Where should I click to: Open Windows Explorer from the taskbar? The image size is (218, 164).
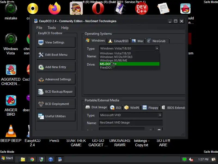(x=23, y=159)
